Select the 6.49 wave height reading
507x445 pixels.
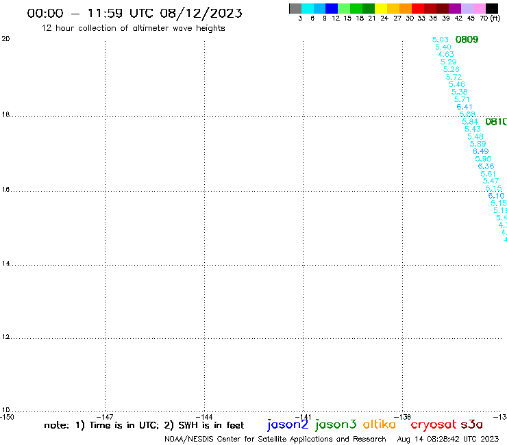481,151
